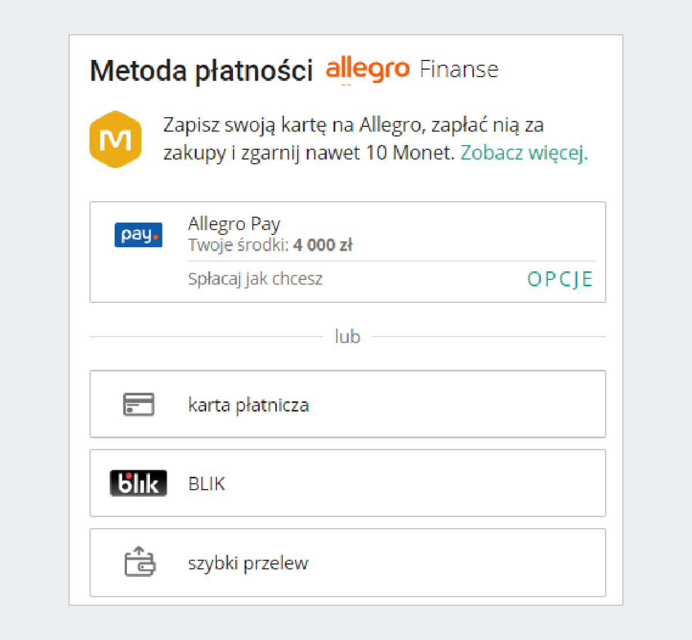The height and width of the screenshot is (640, 692).
Task: Open Zobacz więcej link
Action: point(522,153)
